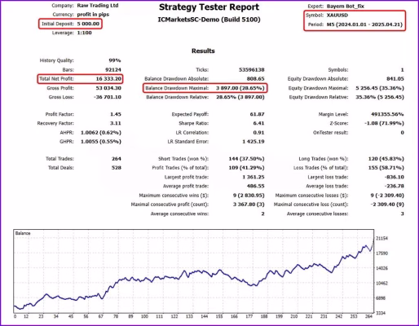The width and height of the screenshot is (419, 326).
Task: Select the 'Strategy Tester Report' title
Action: tap(209, 7)
